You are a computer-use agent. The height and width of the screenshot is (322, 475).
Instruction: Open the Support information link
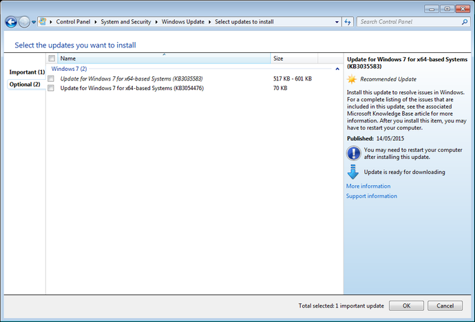point(372,196)
